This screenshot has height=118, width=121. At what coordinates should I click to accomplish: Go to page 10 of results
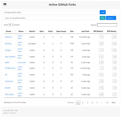(107, 102)
